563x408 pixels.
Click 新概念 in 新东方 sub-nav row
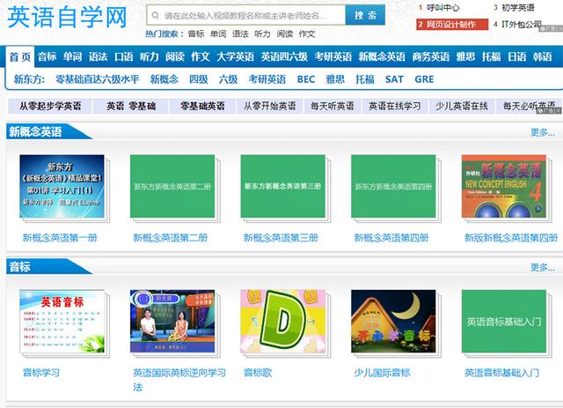[x=165, y=79]
